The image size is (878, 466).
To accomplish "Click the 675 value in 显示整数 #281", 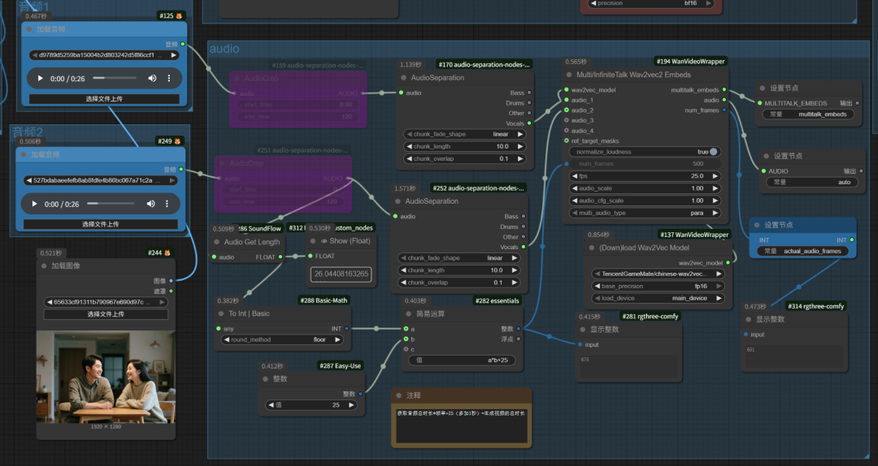I will pos(585,359).
